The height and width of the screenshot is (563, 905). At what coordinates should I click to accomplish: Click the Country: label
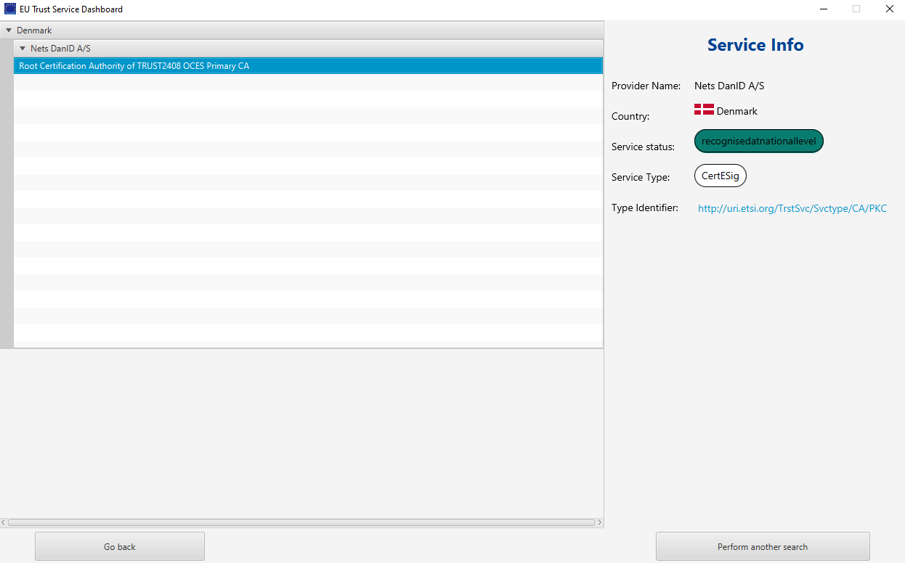[630, 116]
